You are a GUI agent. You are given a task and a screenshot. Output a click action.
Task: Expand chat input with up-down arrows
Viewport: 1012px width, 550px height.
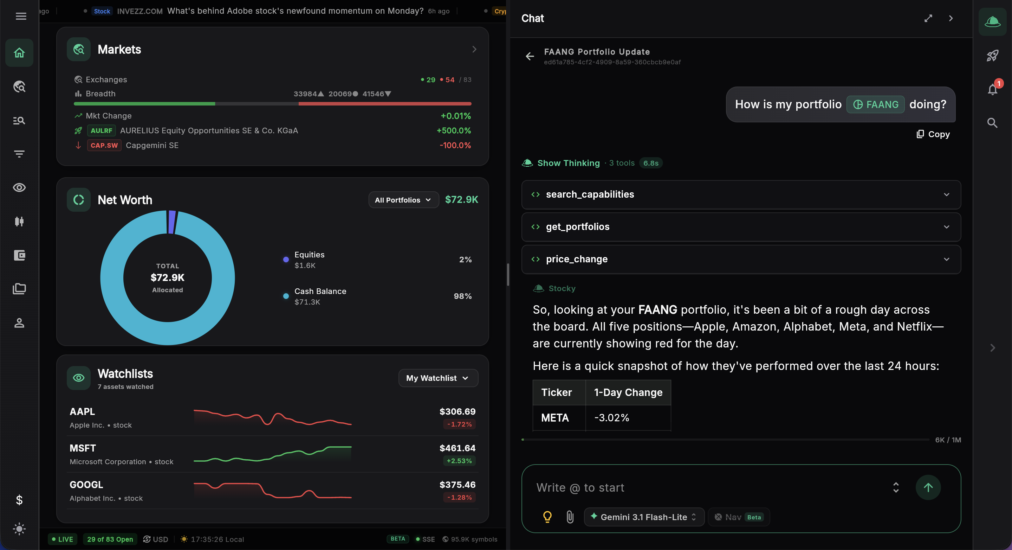[896, 487]
